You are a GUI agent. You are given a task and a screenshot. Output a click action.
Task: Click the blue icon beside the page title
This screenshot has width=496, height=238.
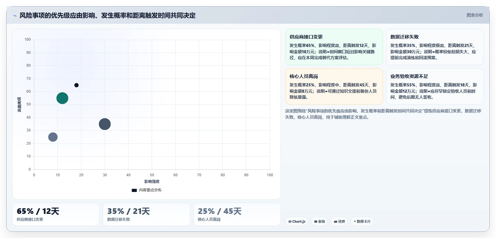15,16
